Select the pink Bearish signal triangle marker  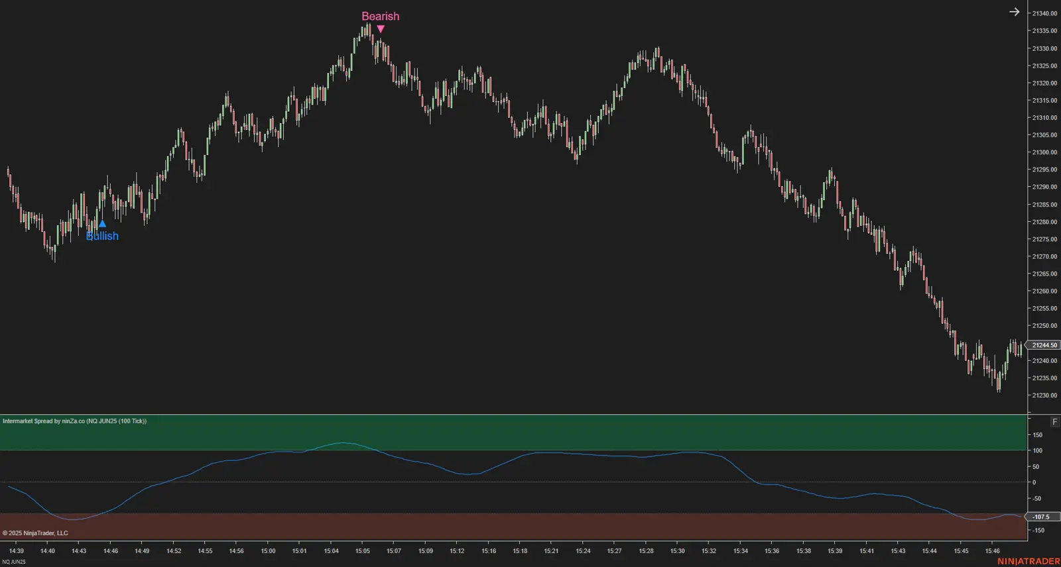click(x=381, y=28)
